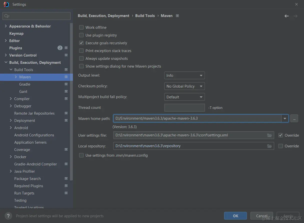304x223 pixels.
Task: Click project settings icon on Required Plugins row
Action: click(x=66, y=186)
